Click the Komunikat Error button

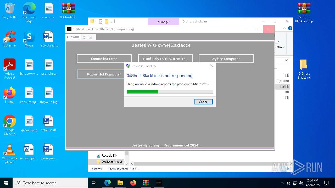(x=104, y=59)
